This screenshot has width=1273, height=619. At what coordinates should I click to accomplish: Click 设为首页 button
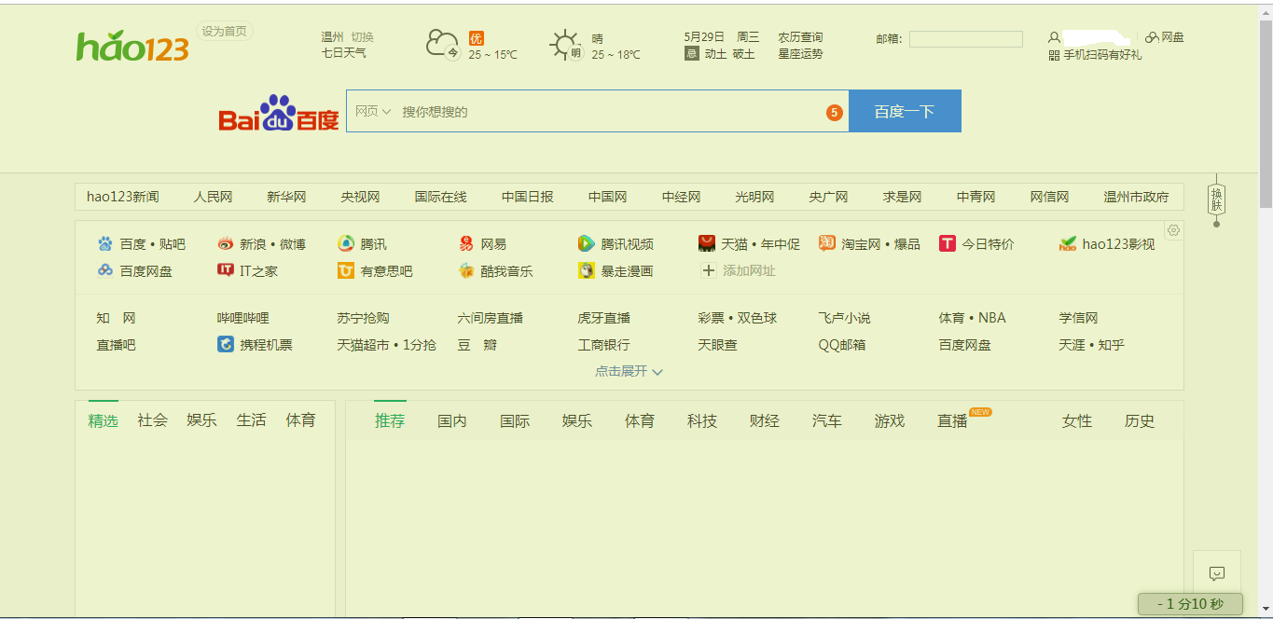pyautogui.click(x=225, y=32)
